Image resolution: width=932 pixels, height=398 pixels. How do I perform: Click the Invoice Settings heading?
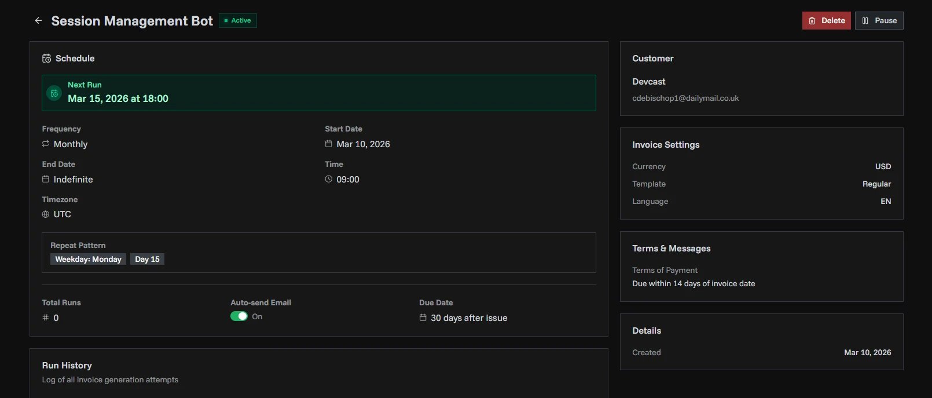coord(666,145)
